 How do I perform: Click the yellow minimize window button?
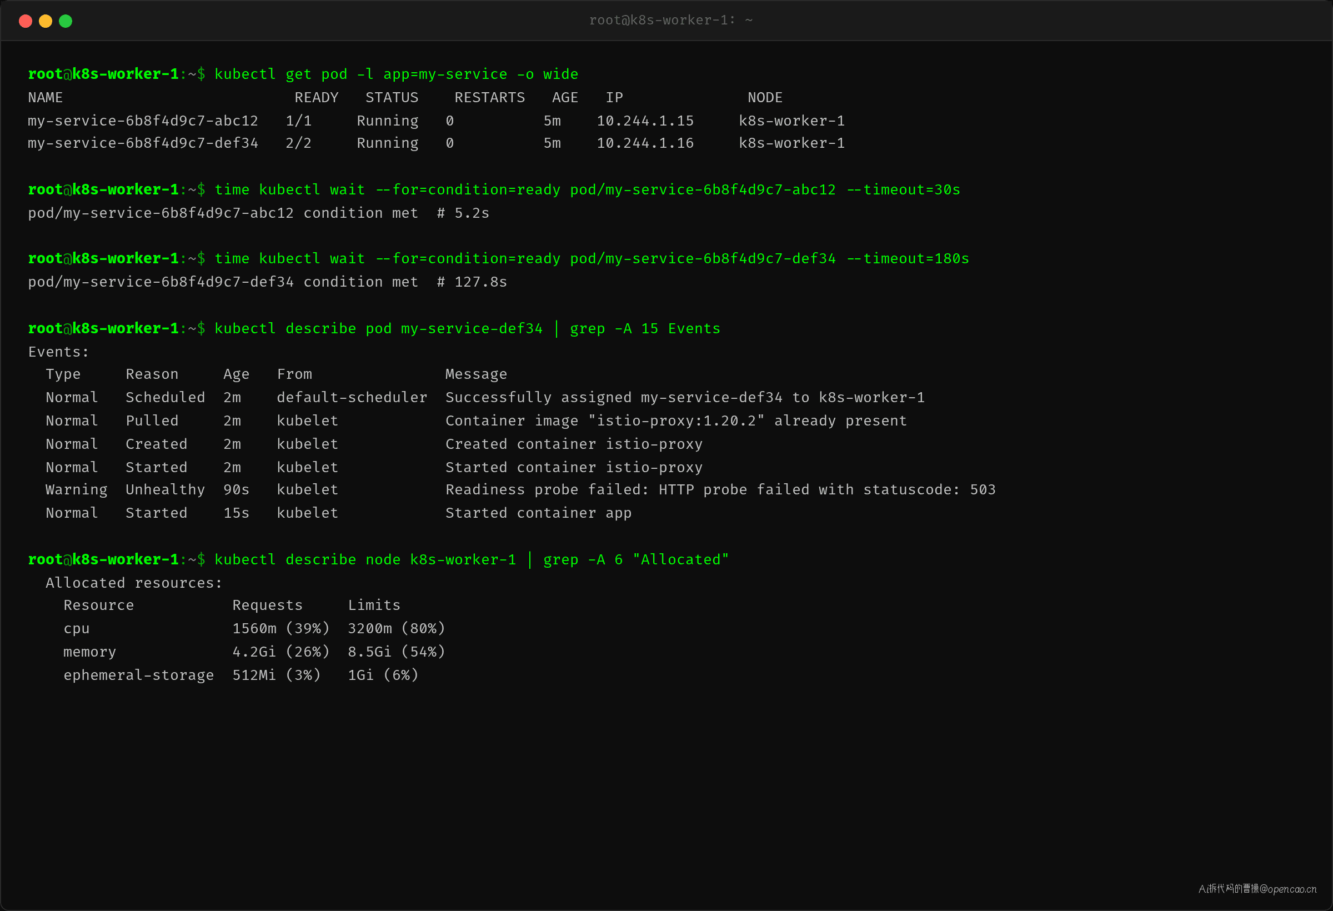coord(46,21)
